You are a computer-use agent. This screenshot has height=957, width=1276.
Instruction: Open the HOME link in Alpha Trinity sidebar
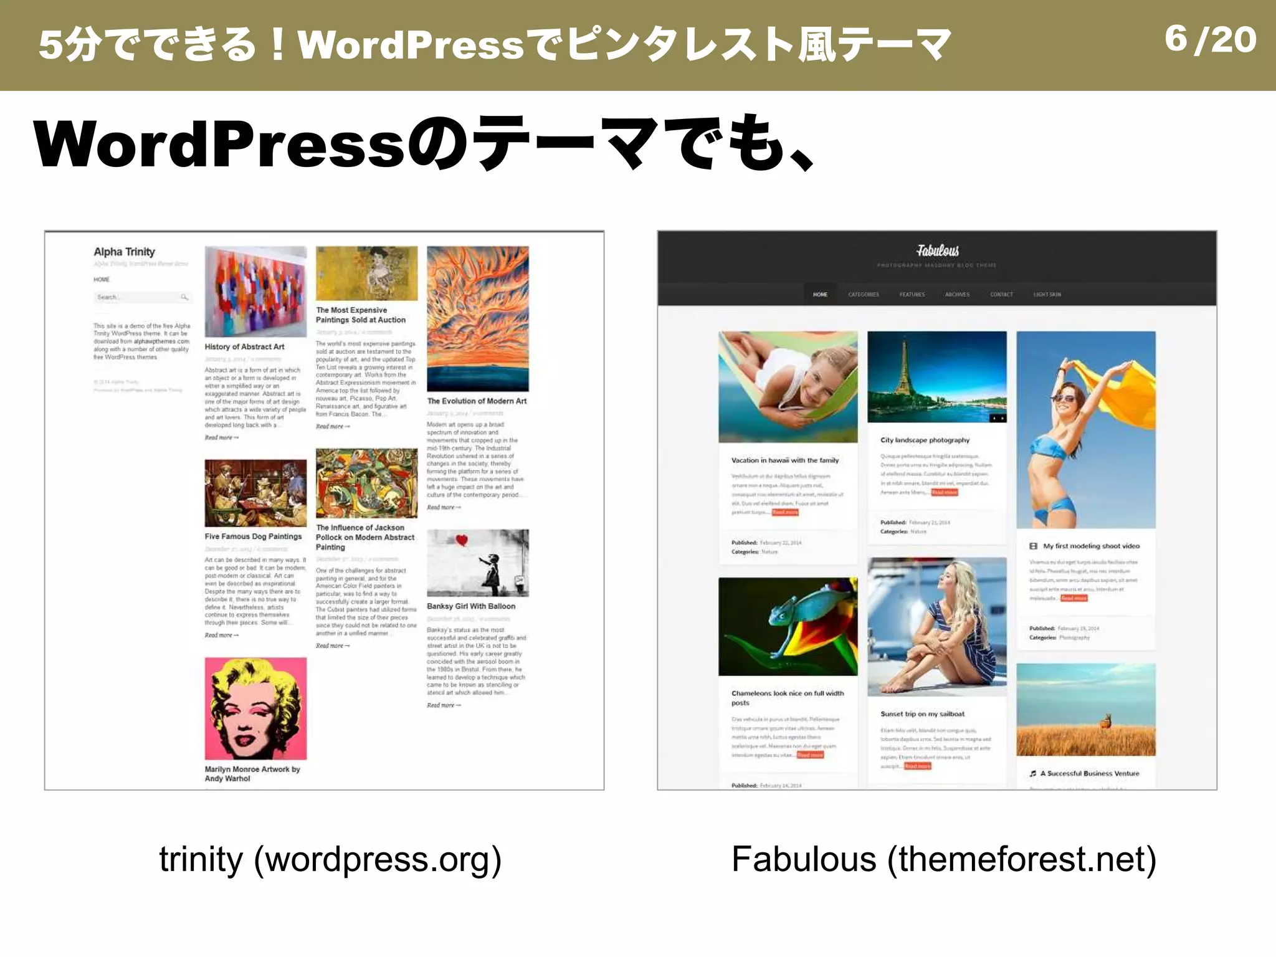pos(102,280)
